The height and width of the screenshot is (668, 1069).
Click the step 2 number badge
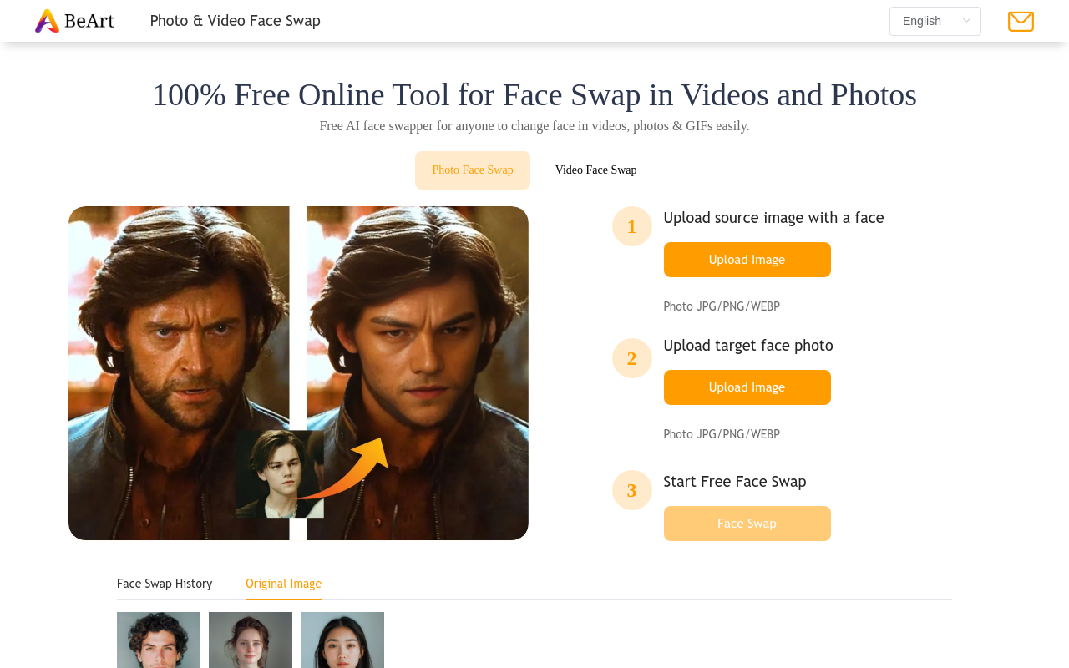coord(631,358)
